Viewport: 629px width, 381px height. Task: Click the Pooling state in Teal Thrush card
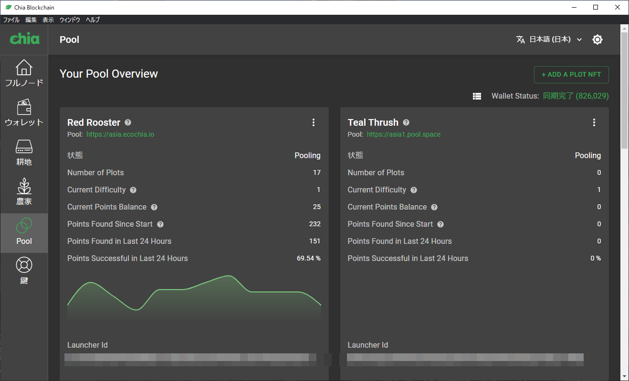click(x=588, y=156)
